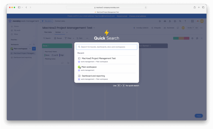The image size is (213, 129).
Task: Click the Quick Search input field
Action: point(107,47)
